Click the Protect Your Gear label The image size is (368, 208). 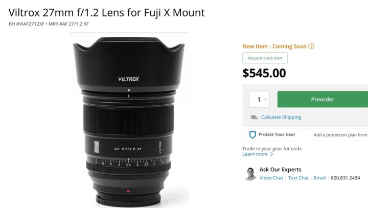coord(277,134)
